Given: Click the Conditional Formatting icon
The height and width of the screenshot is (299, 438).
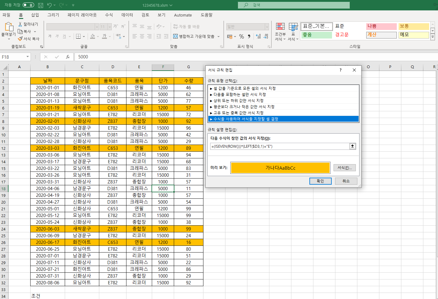Looking at the screenshot, I should (x=280, y=27).
